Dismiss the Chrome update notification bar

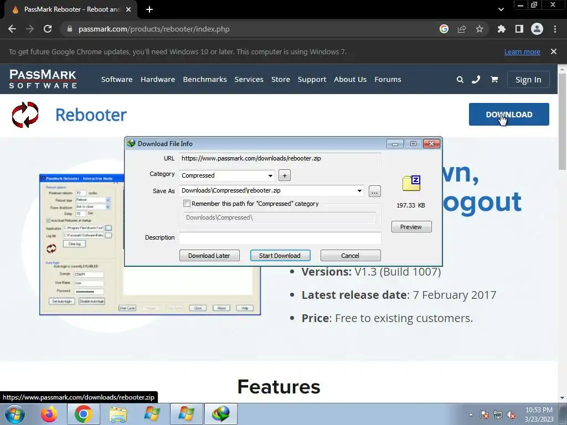click(554, 51)
